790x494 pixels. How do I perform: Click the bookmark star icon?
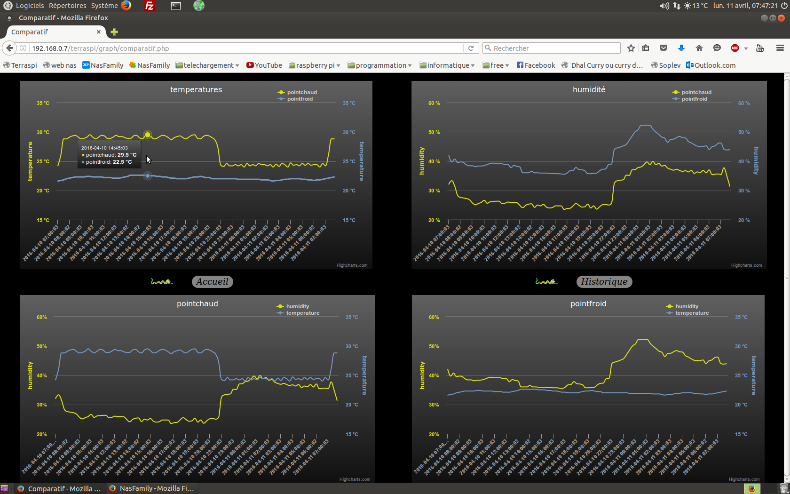tap(631, 48)
